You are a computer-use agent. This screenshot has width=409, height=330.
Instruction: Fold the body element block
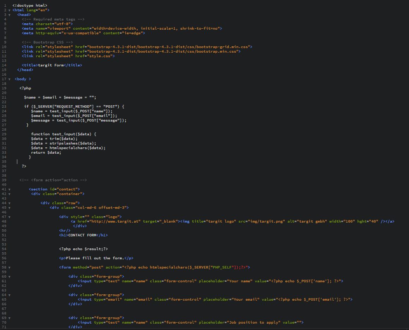pos(10,79)
